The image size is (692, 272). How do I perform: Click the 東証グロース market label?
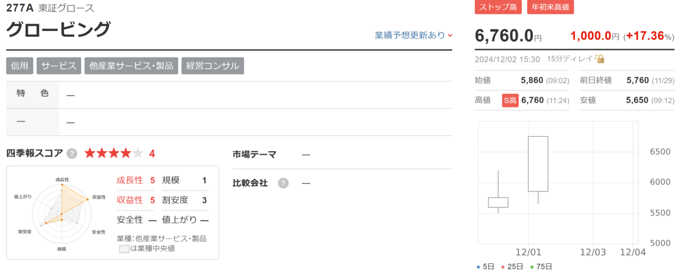[66, 8]
